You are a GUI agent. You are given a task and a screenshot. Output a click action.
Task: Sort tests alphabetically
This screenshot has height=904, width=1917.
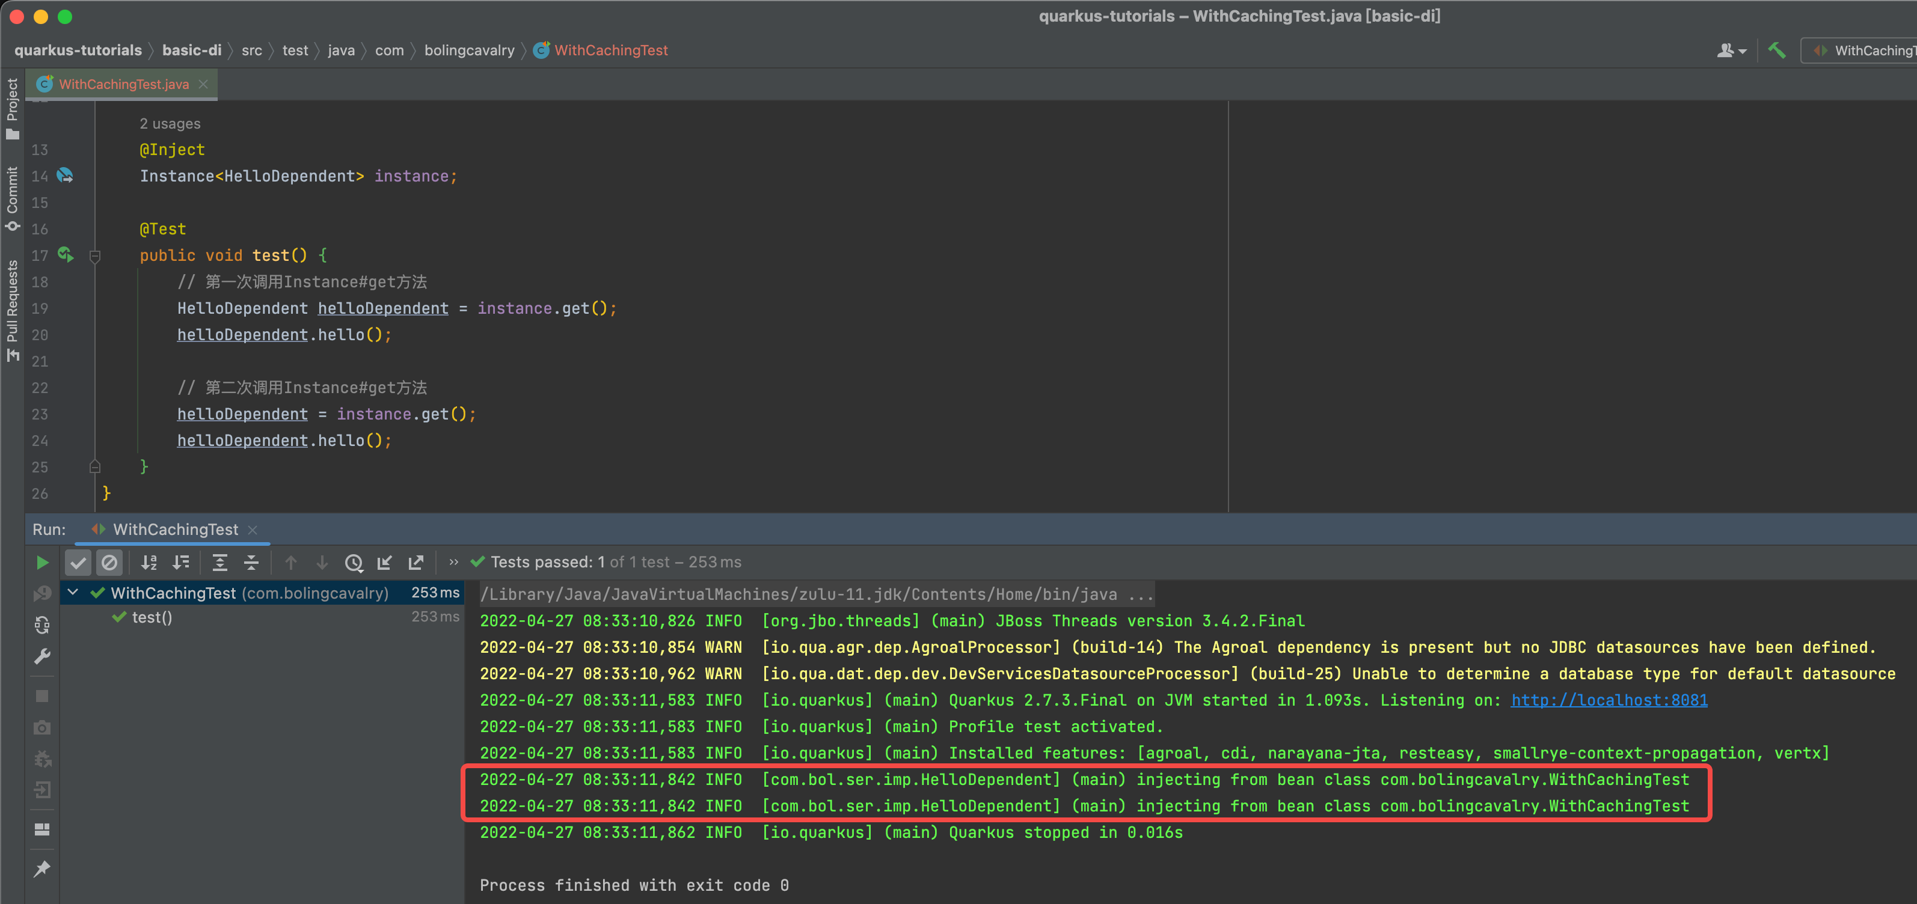(150, 563)
